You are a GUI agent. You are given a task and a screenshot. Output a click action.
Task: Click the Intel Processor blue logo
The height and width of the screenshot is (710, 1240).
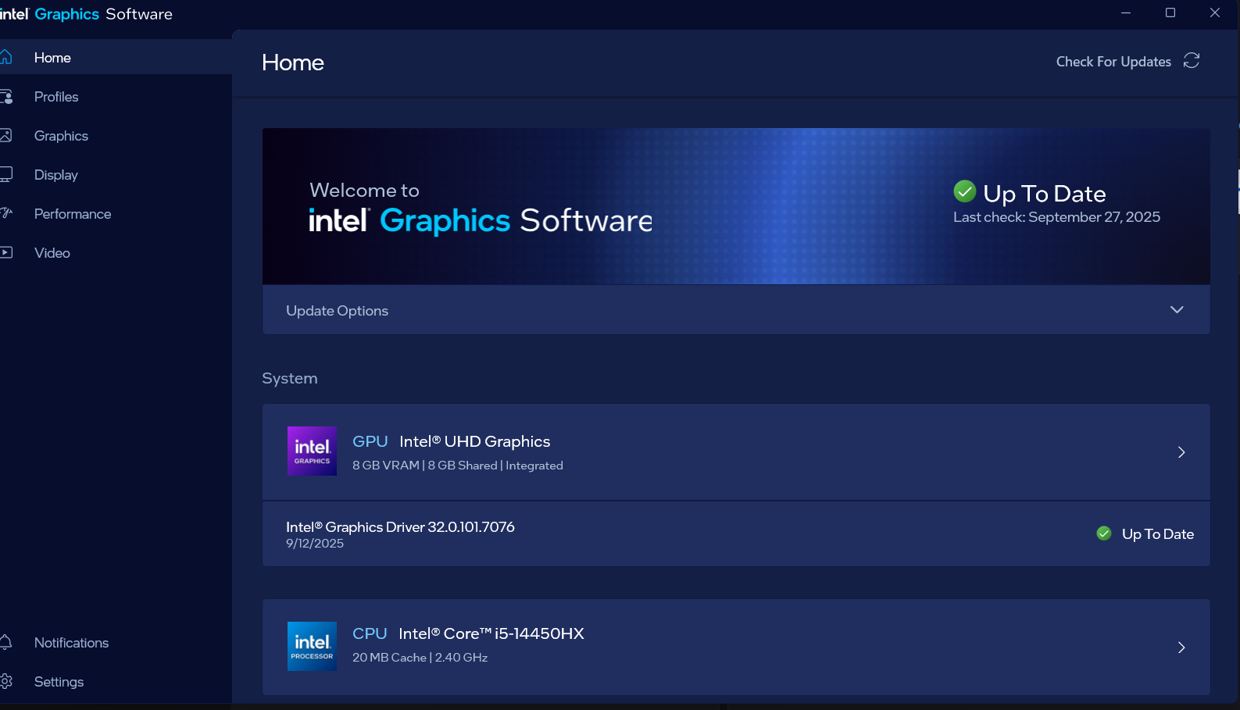coord(312,646)
